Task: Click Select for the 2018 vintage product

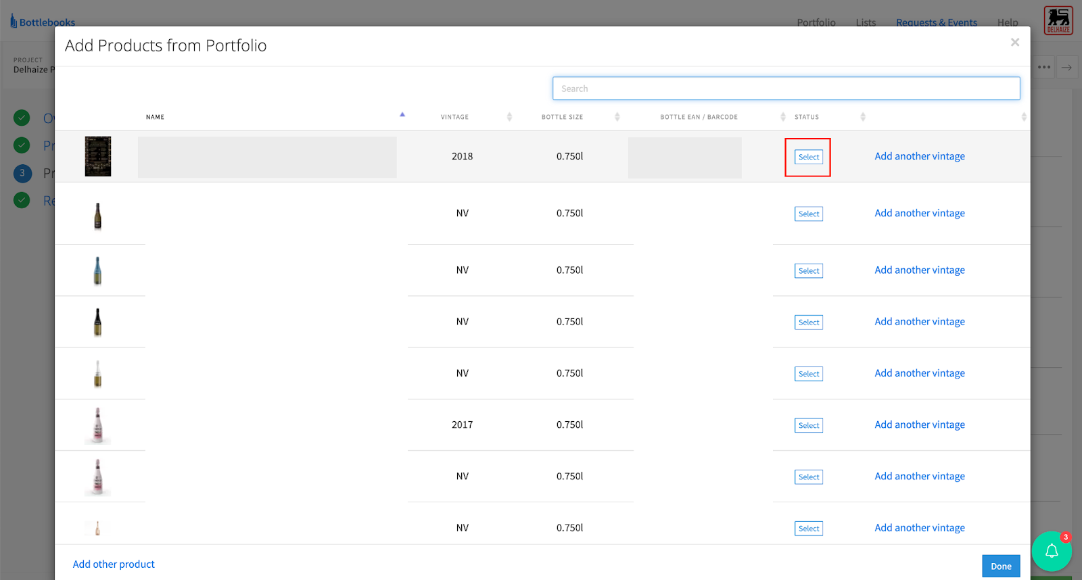Action: point(809,157)
